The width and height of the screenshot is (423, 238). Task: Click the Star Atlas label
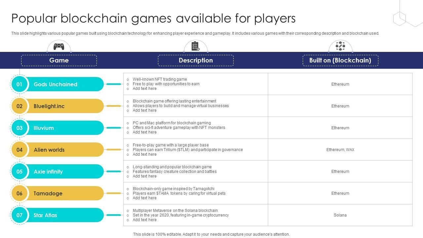click(45, 215)
